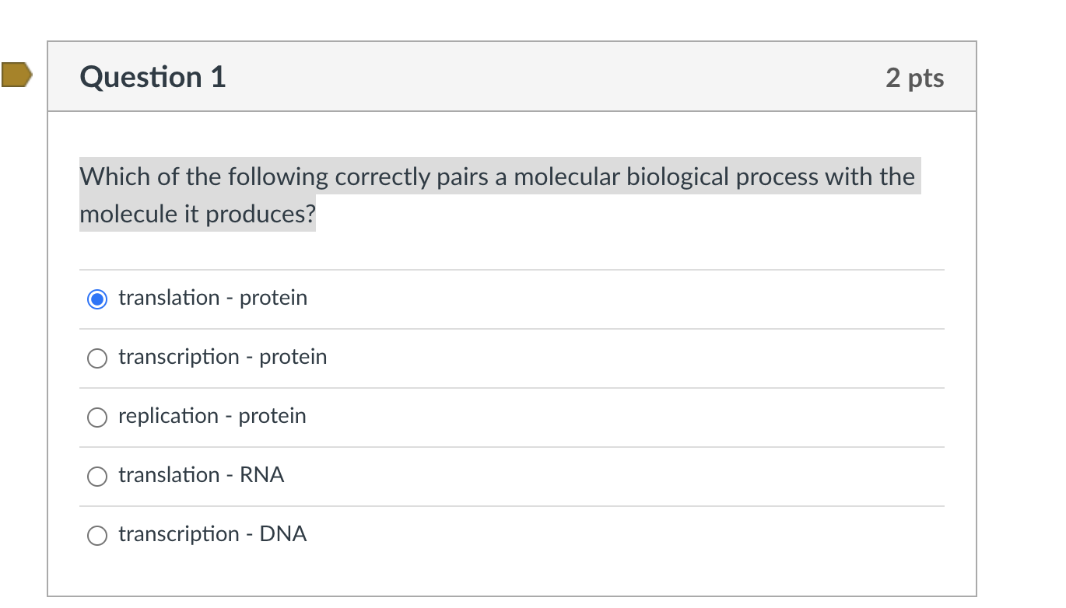This screenshot has width=1066, height=608.
Task: Click the word 'pairs' in the question
Action: (x=462, y=177)
